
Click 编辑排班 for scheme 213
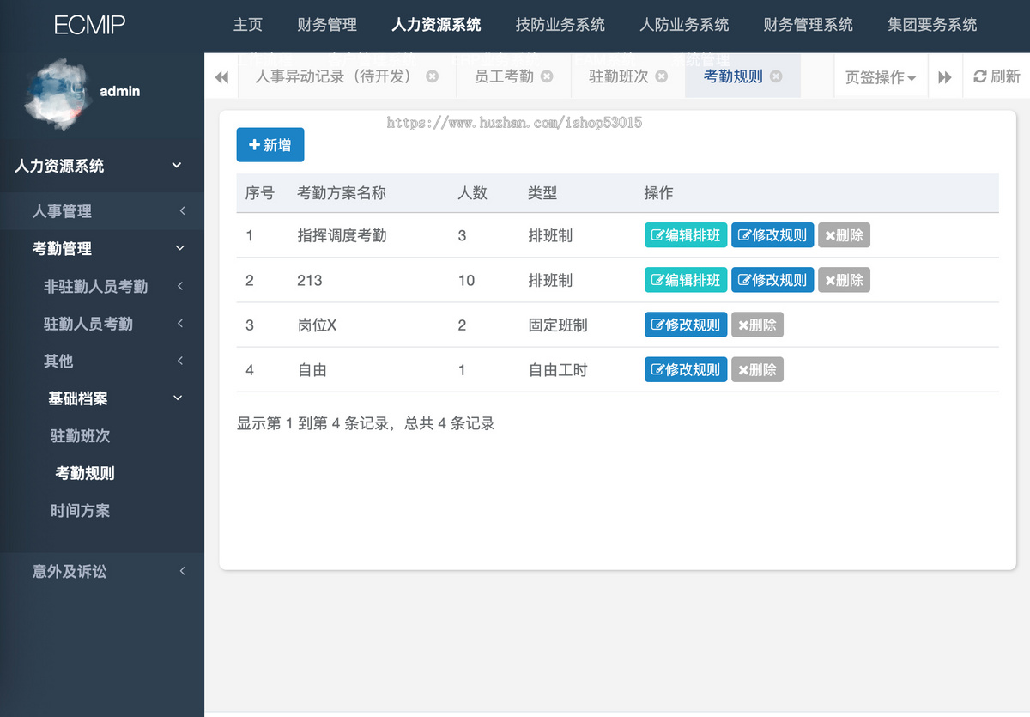686,280
